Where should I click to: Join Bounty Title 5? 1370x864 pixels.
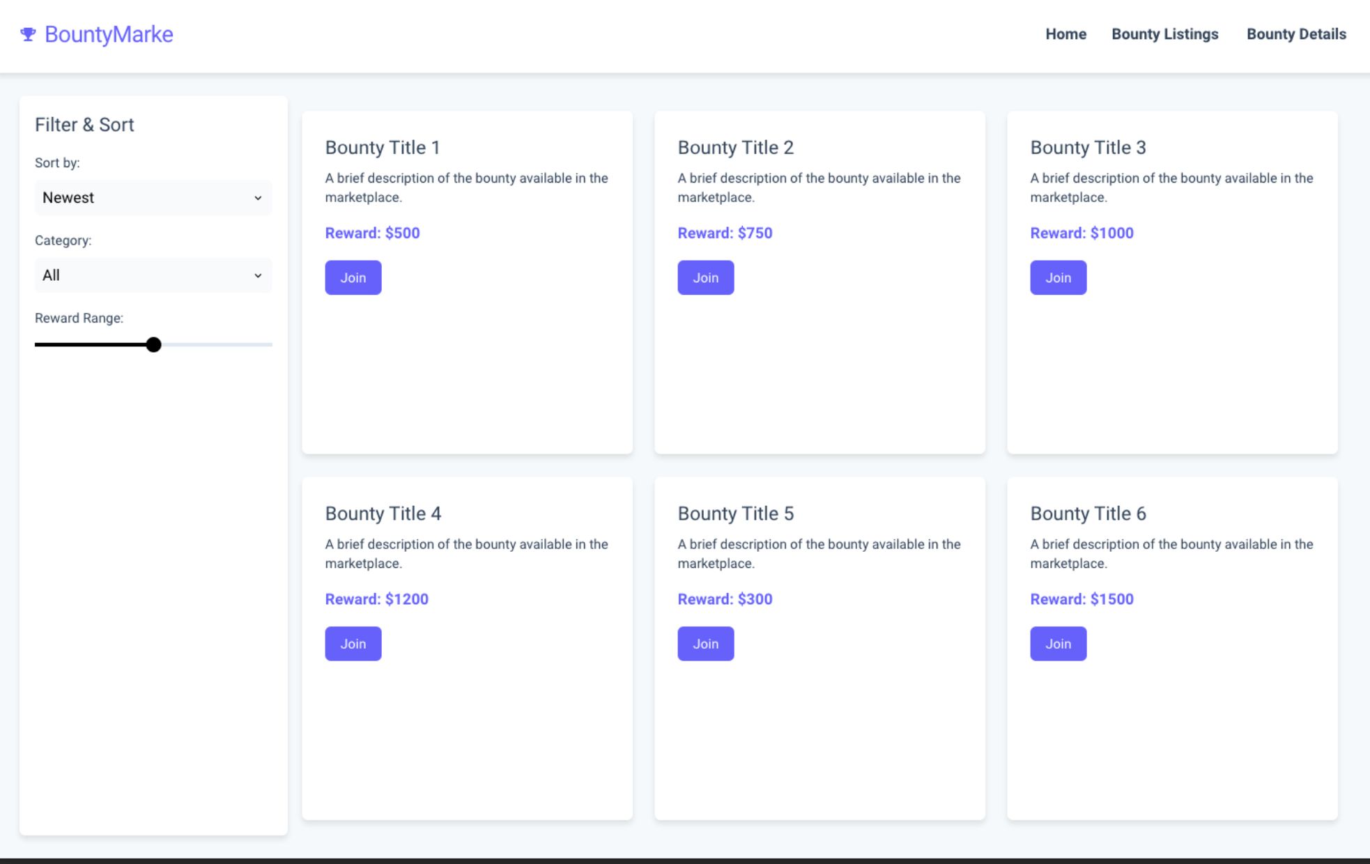[x=706, y=644]
